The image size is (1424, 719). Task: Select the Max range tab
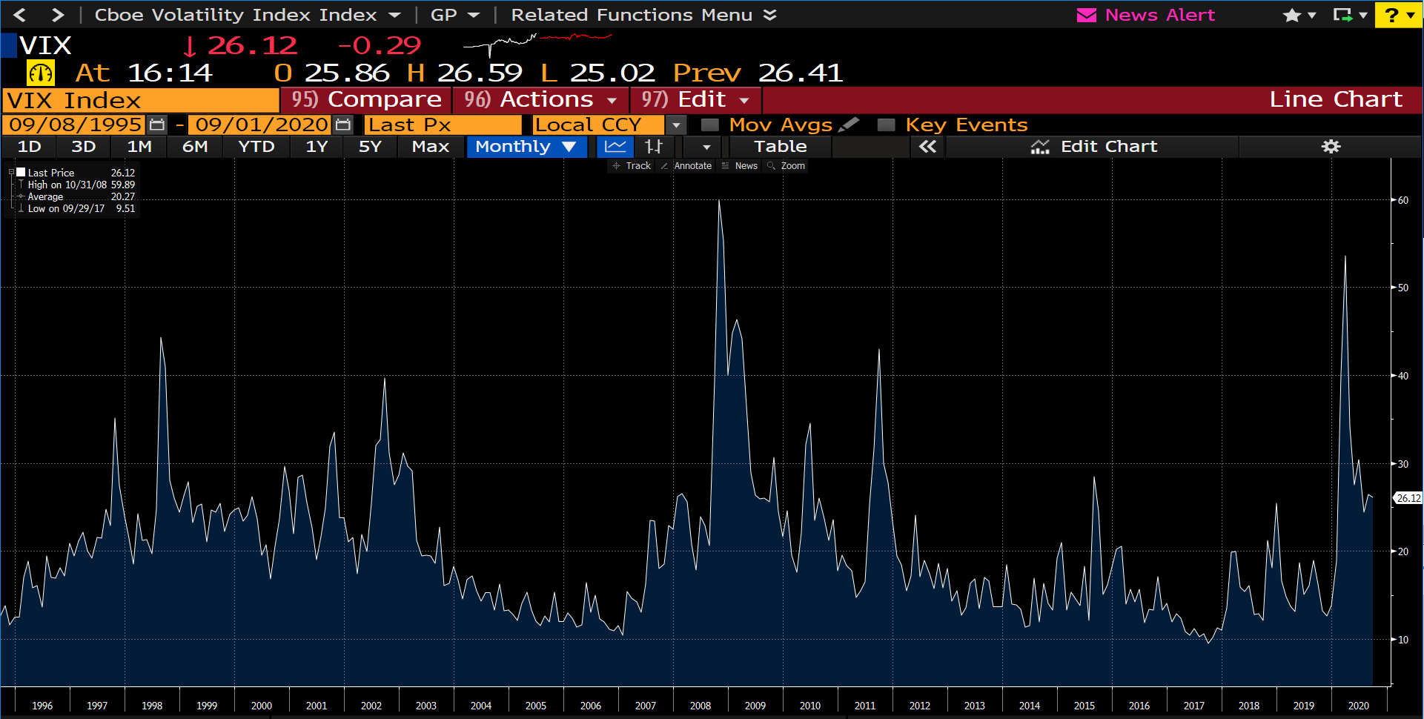[x=431, y=147]
